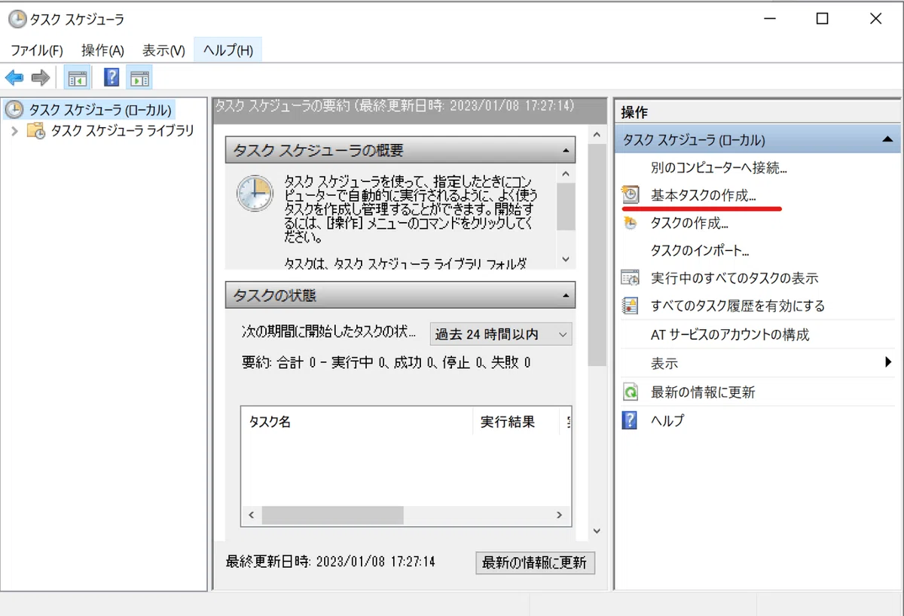This screenshot has width=904, height=616.
Task: Click the Forward arrow toolbar icon
Action: point(41,77)
